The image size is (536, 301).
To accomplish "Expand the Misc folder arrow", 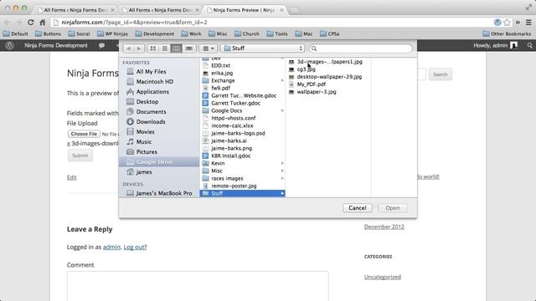I will 282,171.
